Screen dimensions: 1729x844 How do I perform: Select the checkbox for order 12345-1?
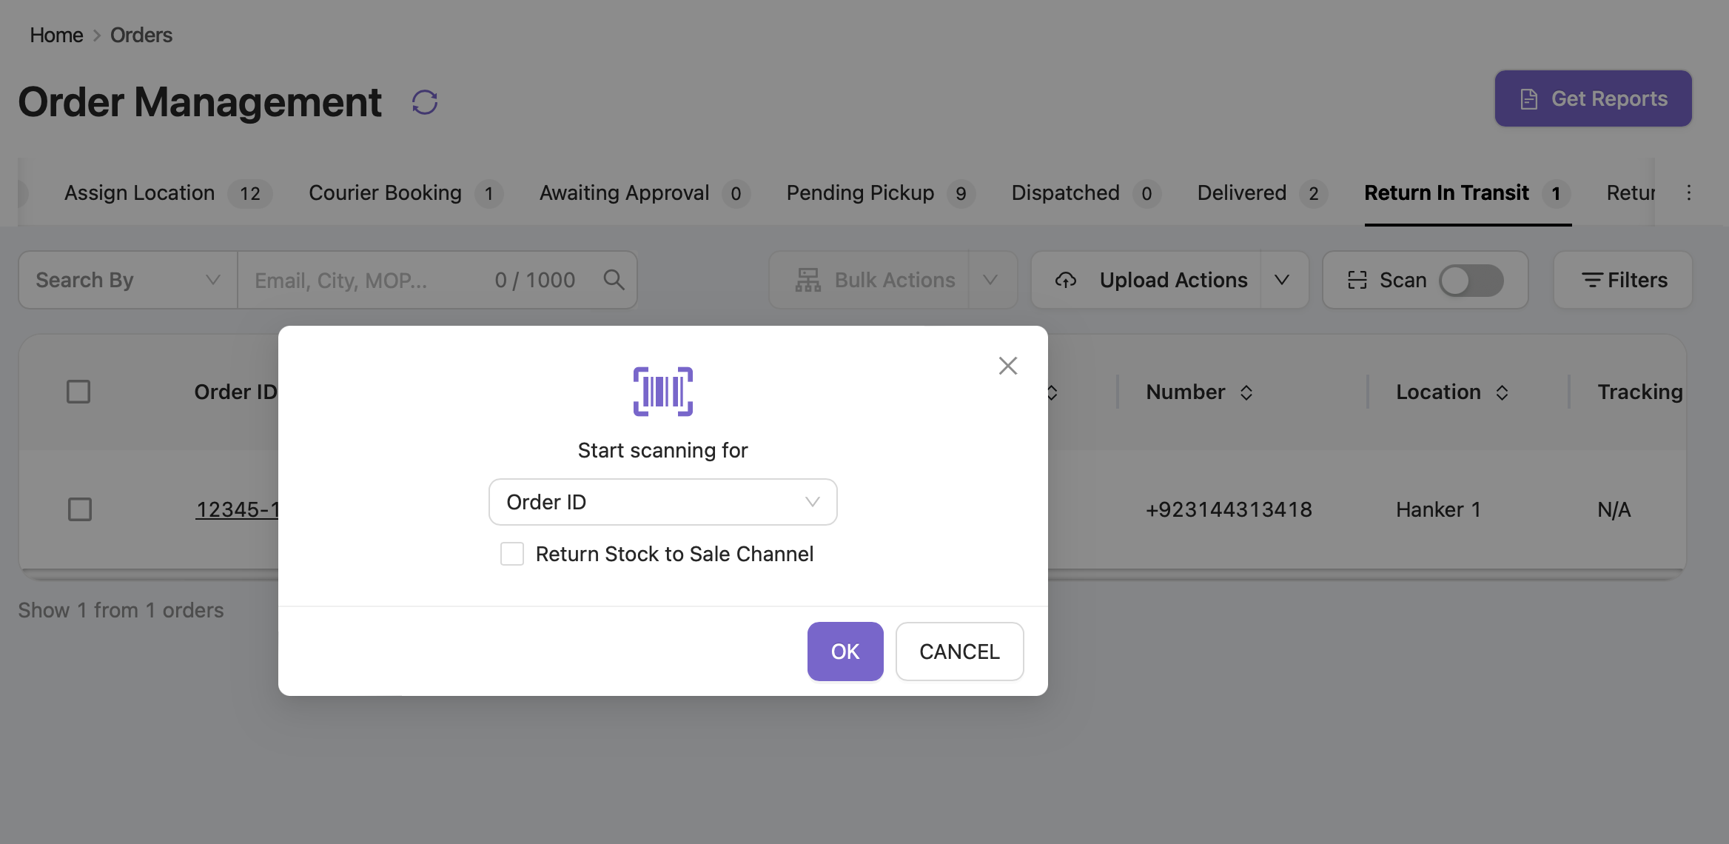(80, 509)
